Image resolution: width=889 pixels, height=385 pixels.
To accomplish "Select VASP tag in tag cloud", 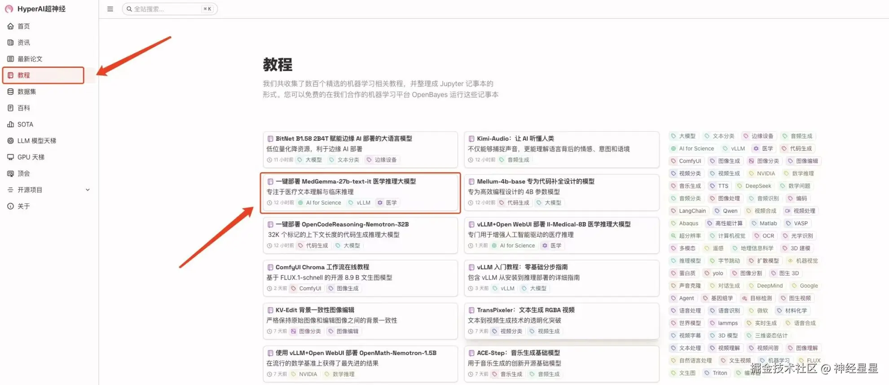I will 797,223.
